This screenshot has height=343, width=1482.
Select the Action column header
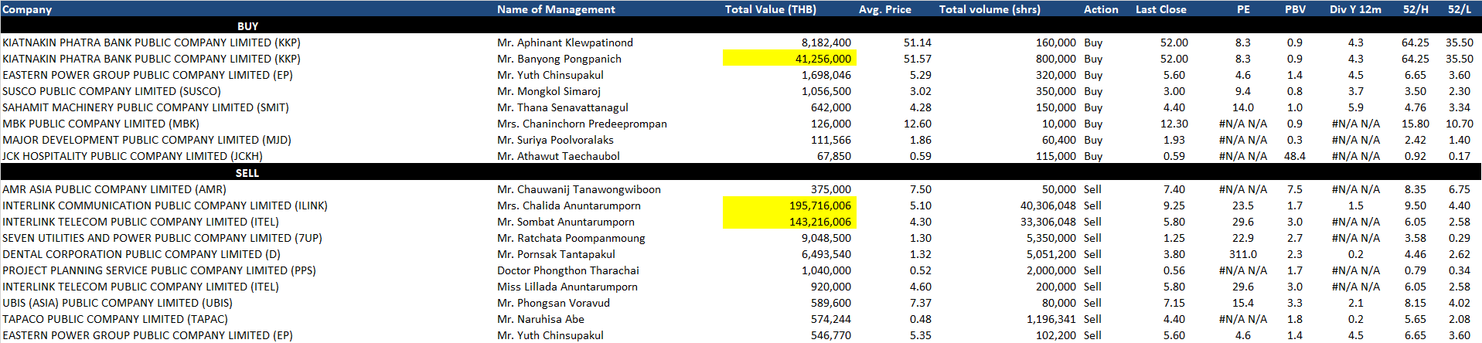coord(1101,9)
